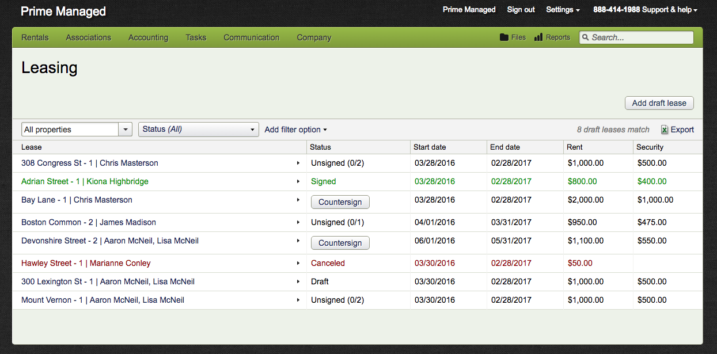Screen dimensions: 717x354
Task: Expand the Add filter option menu
Action: [295, 130]
